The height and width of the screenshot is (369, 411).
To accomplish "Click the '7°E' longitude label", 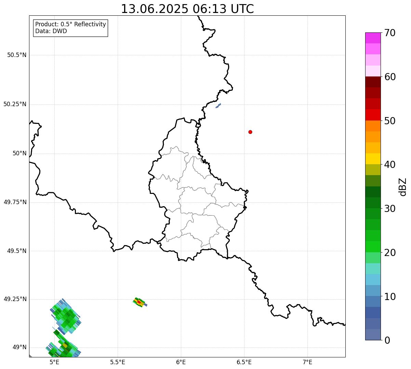I will coord(307,362).
